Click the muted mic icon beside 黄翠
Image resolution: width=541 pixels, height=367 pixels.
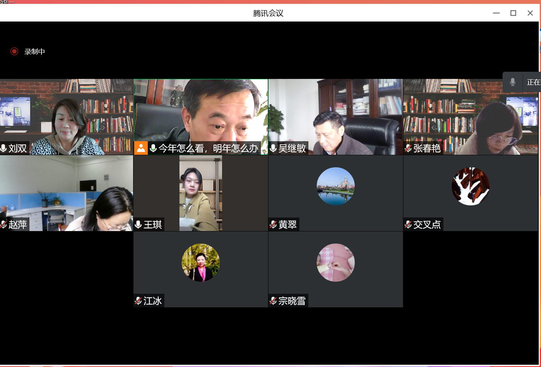273,225
